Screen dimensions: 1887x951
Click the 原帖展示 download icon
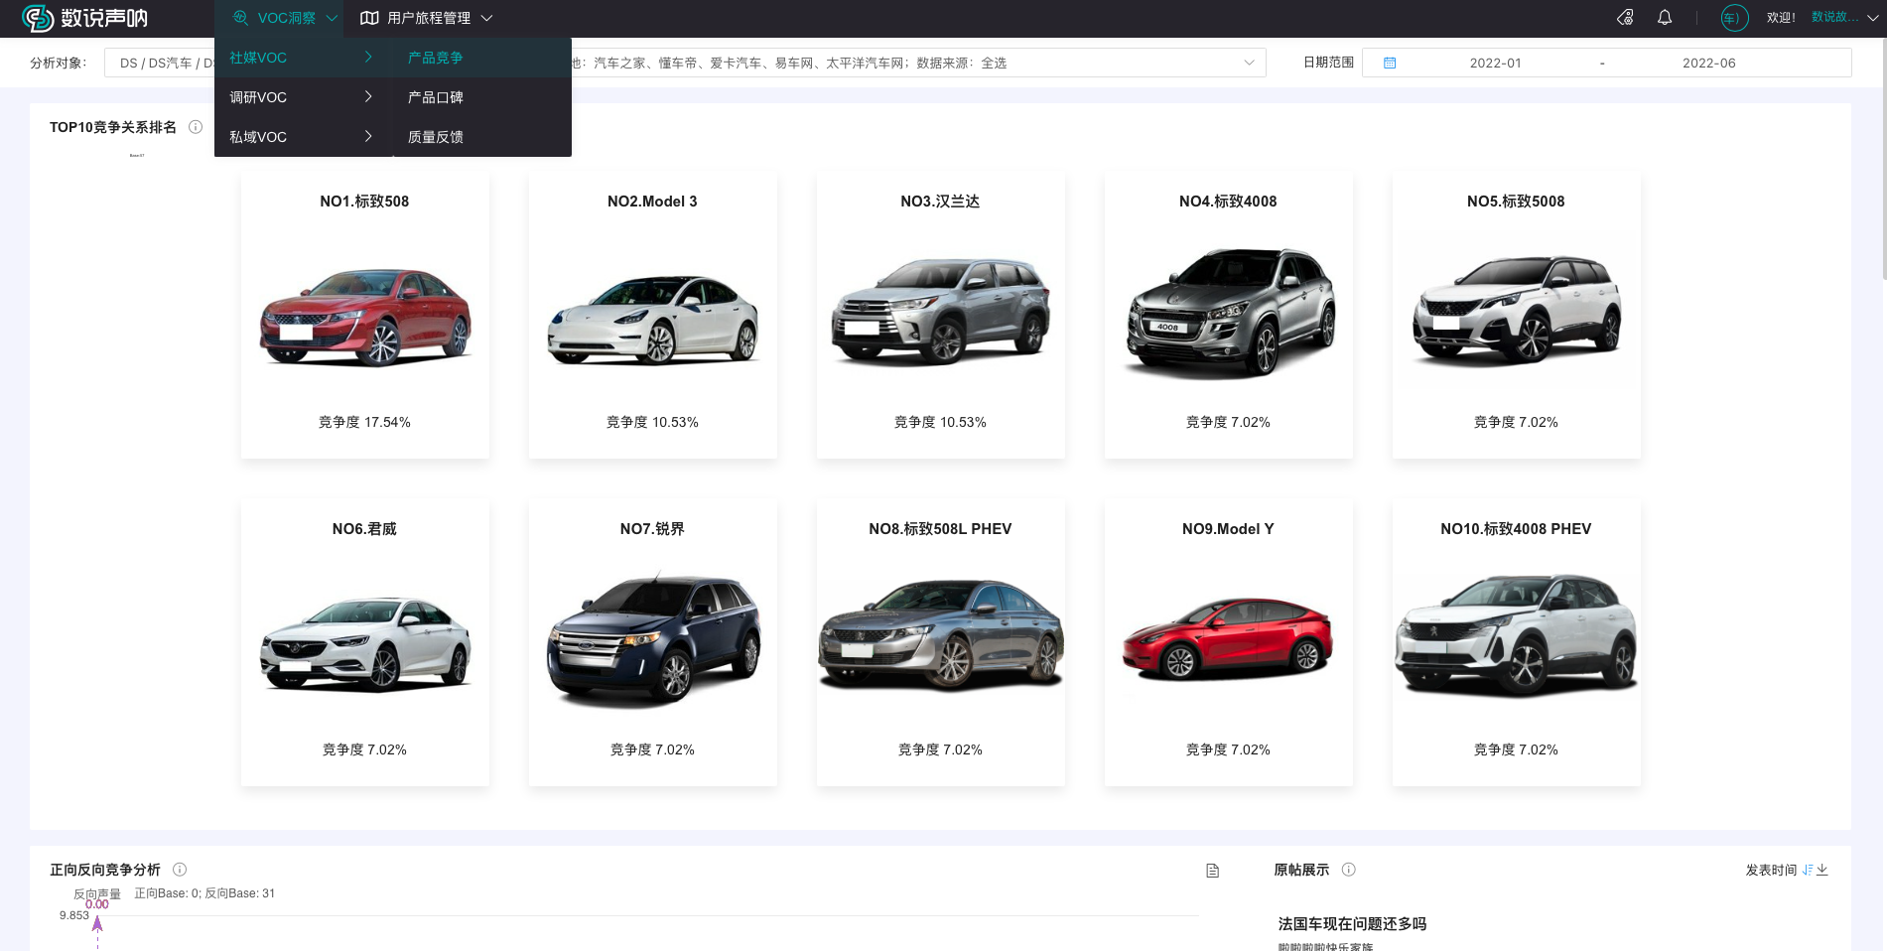pos(1822,870)
